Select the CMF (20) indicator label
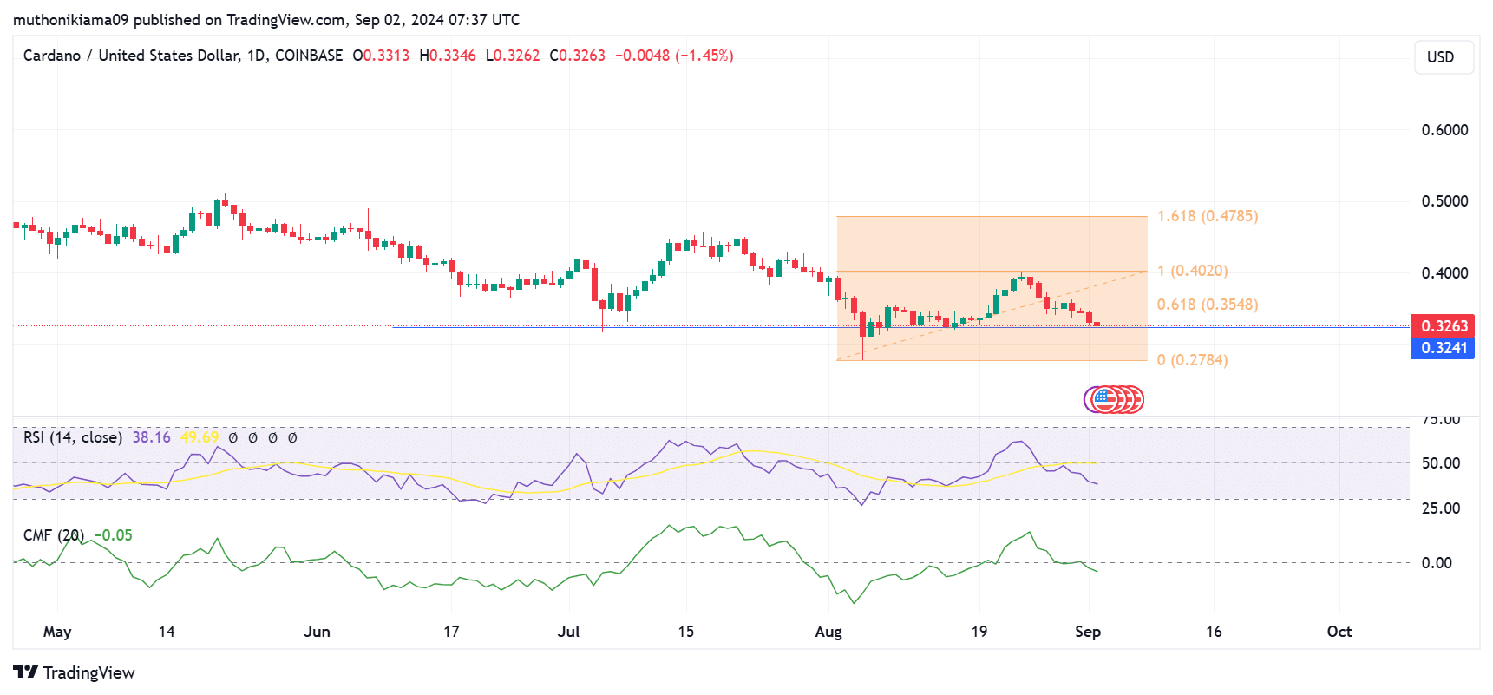The height and width of the screenshot is (695, 1493). pyautogui.click(x=54, y=535)
